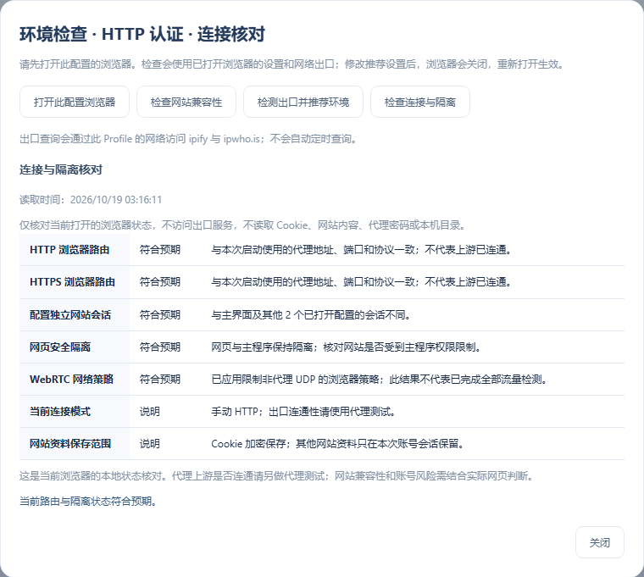Click 说明 status in 当前连接模式 row

coord(149,412)
